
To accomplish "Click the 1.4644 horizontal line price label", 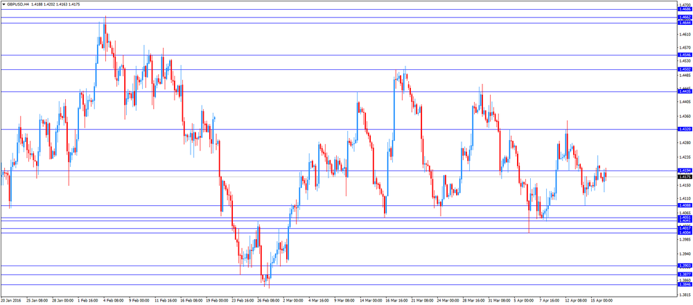I will click(x=685, y=23).
